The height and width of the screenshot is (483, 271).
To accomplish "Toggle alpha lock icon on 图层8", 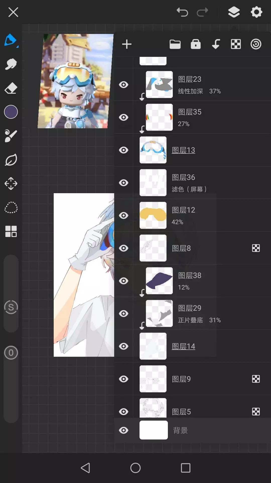I will pyautogui.click(x=256, y=248).
